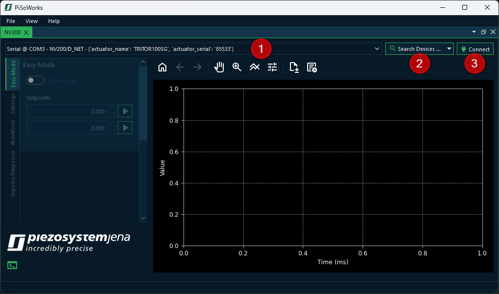499x294 pixels.
Task: Click the export plot file icon
Action: [x=294, y=68]
